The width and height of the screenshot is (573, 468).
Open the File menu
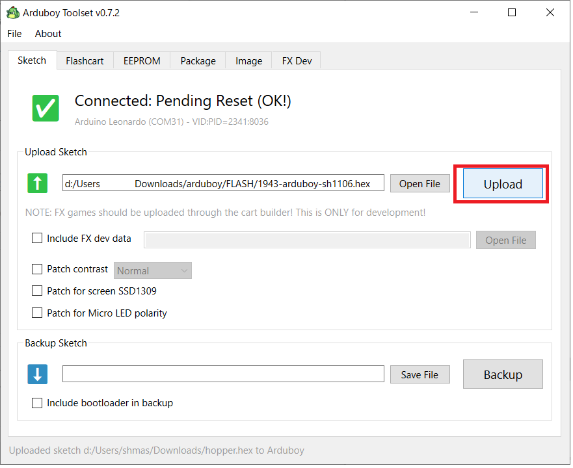point(14,34)
